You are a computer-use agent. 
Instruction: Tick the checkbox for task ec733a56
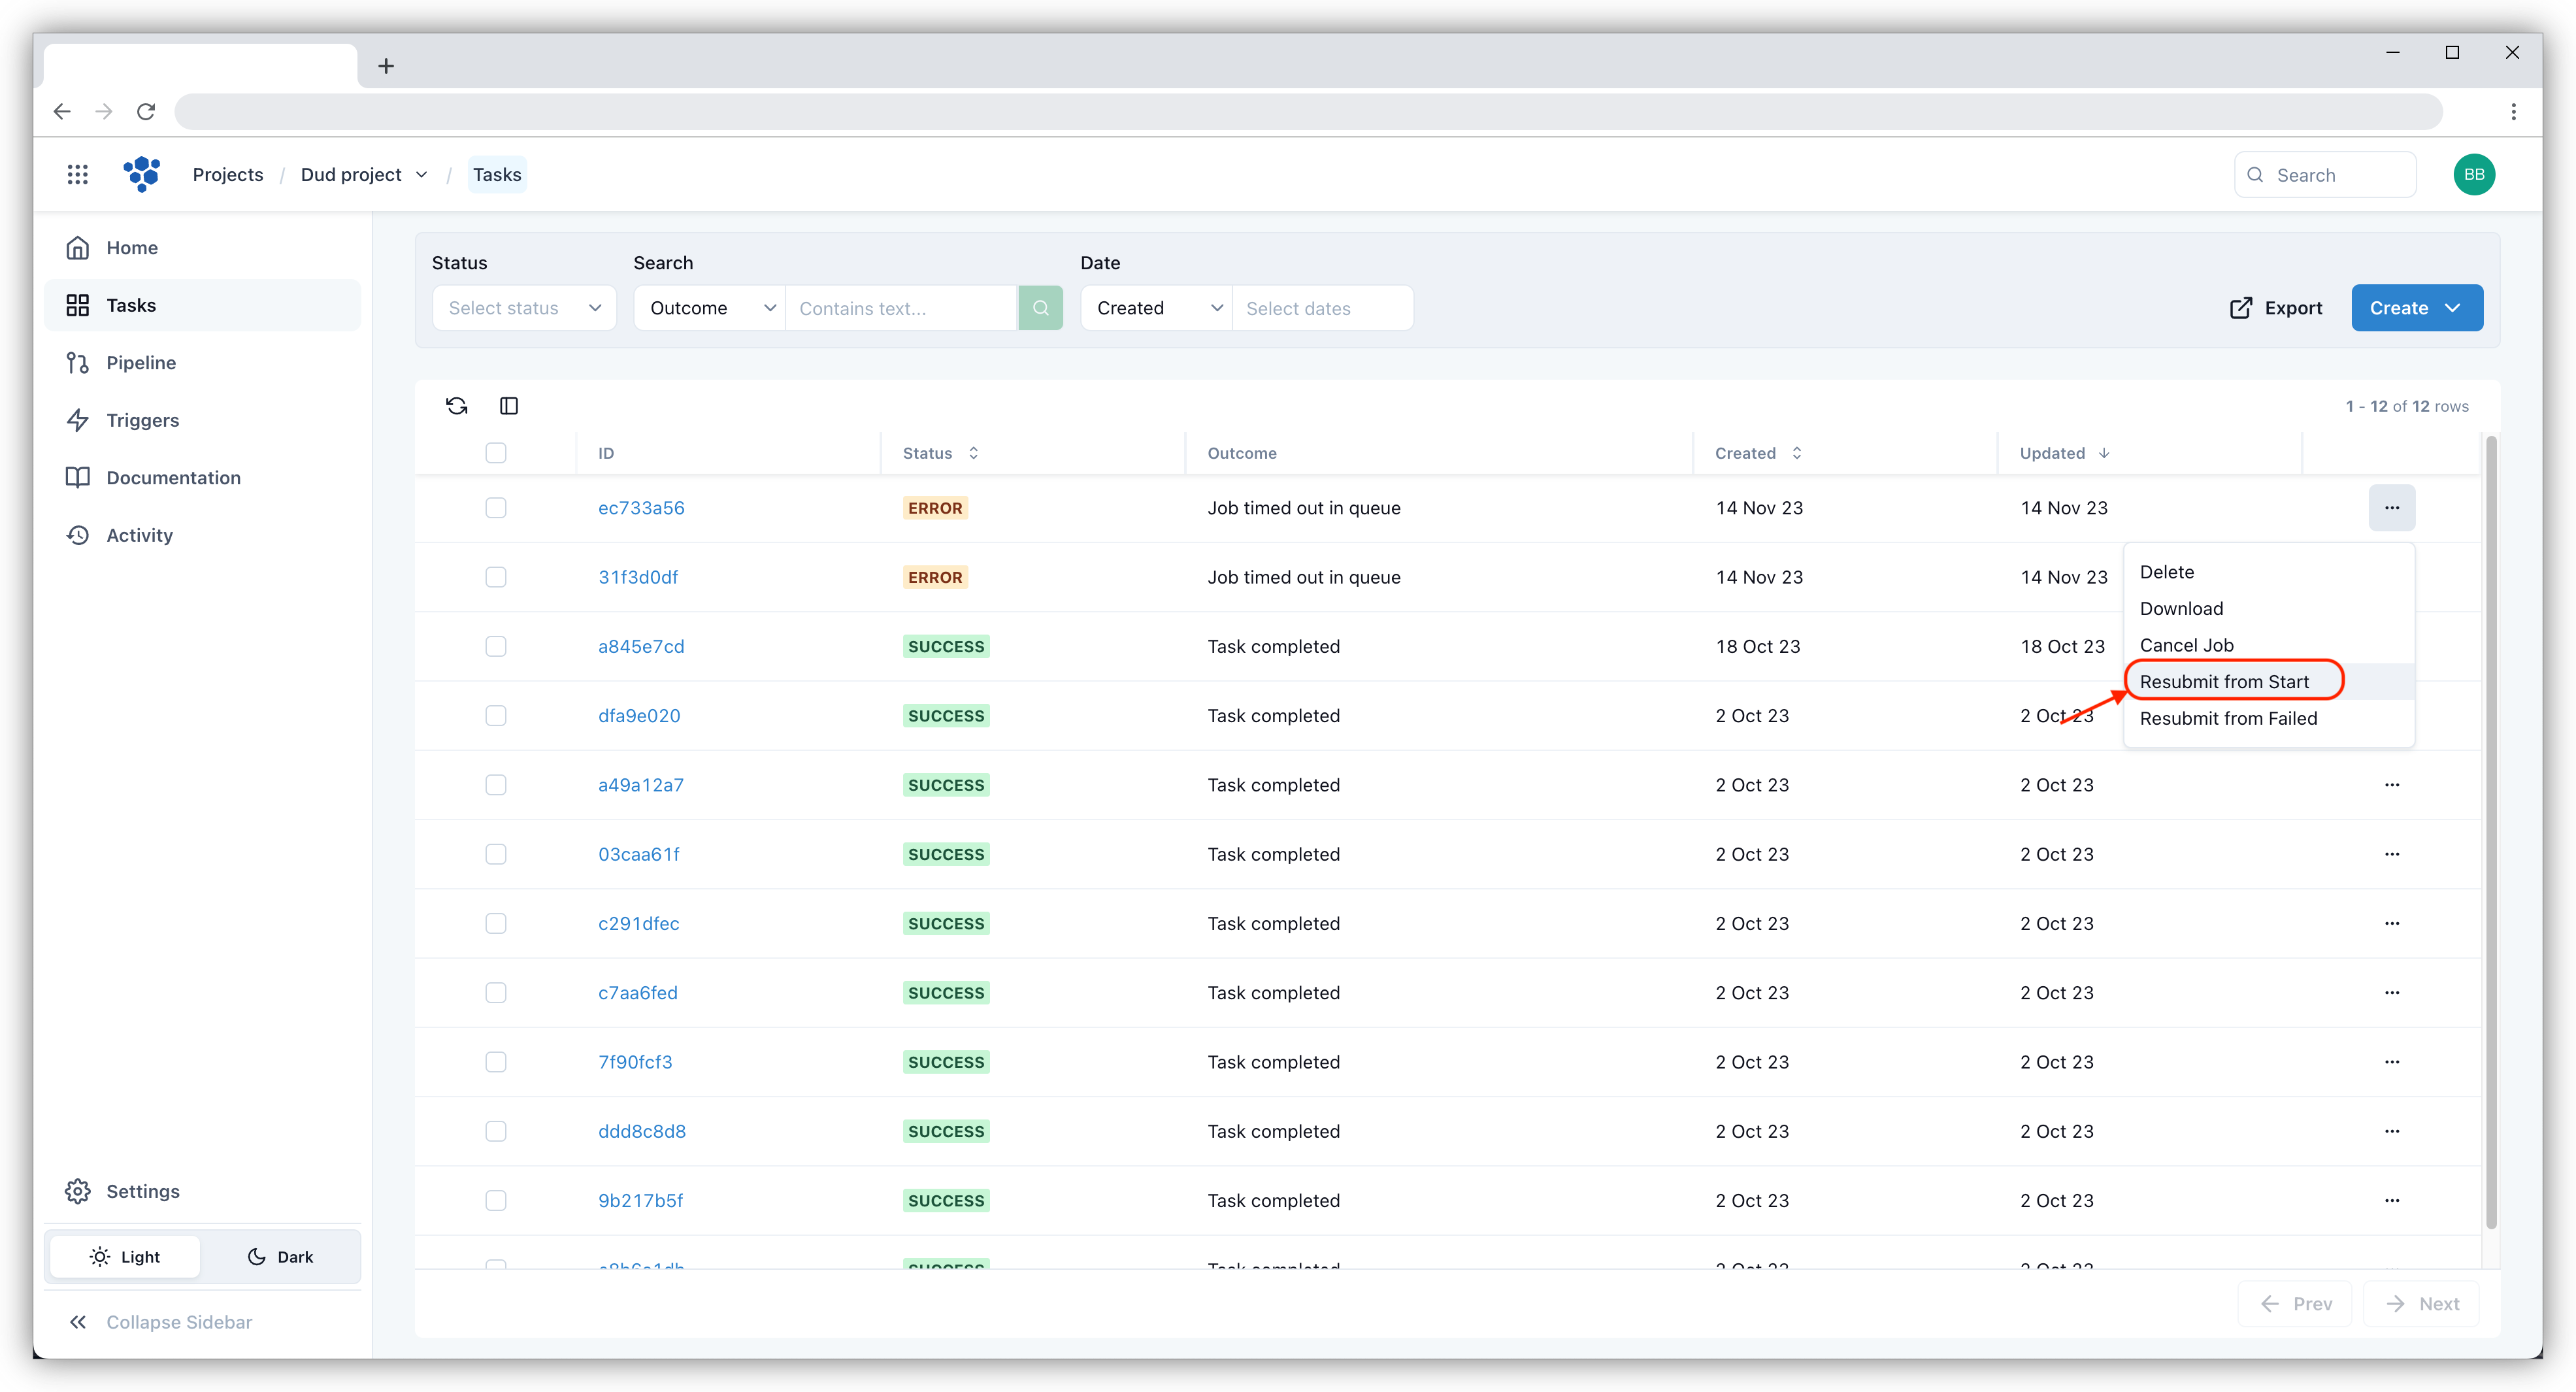tap(495, 508)
